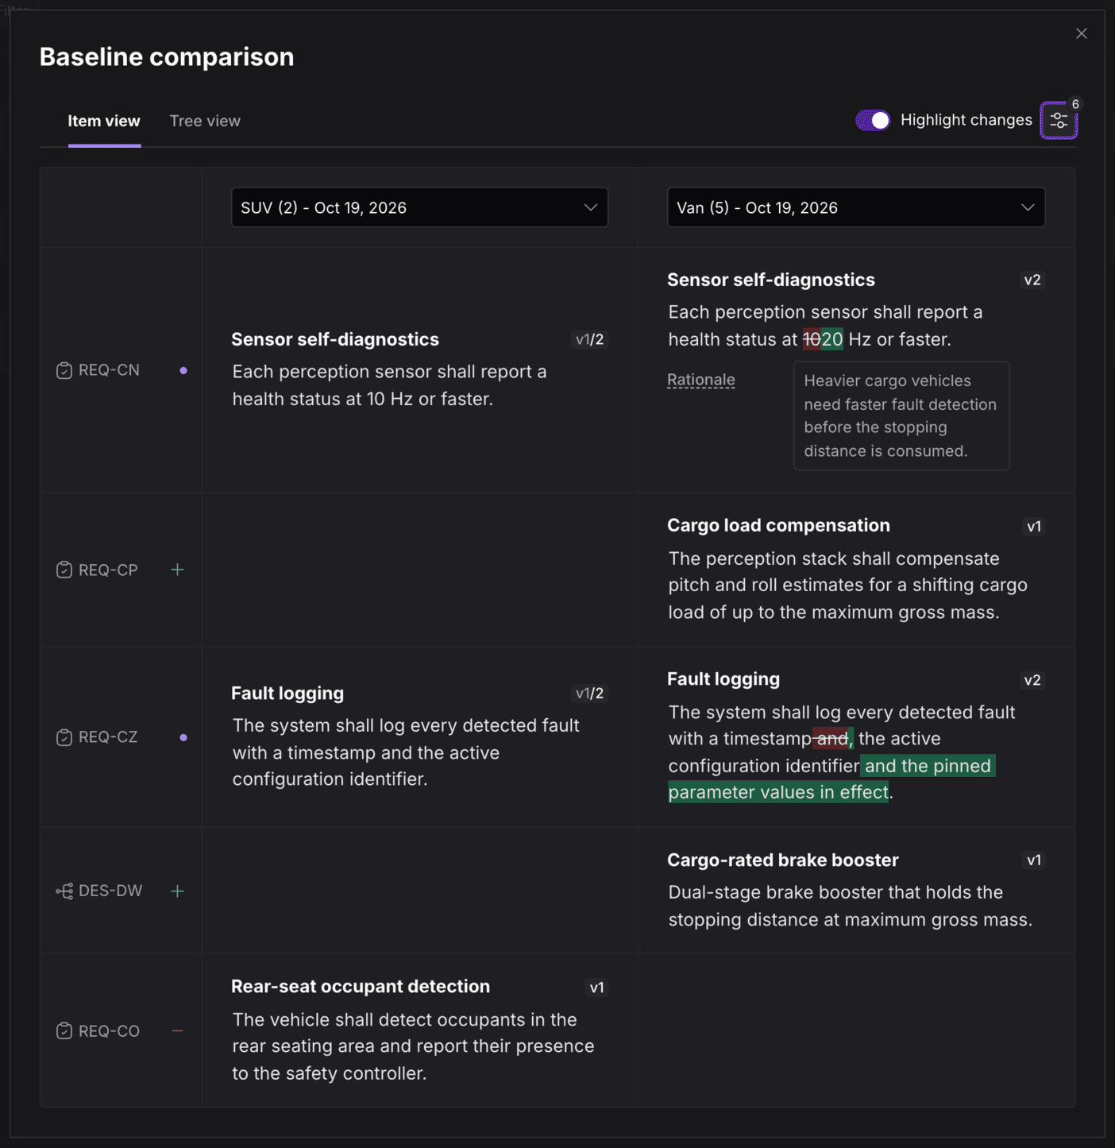Click the v1 badge on Cargo-rated brake booster
The image size is (1115, 1148).
point(1034,860)
